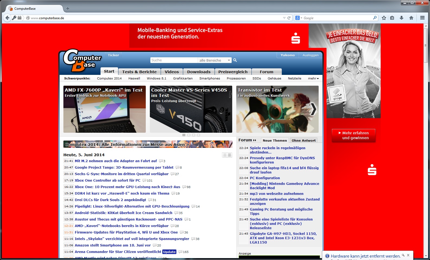Viewport: 430px width, 260px height.
Task: Show bookmarks list icon
Action: [x=392, y=18]
